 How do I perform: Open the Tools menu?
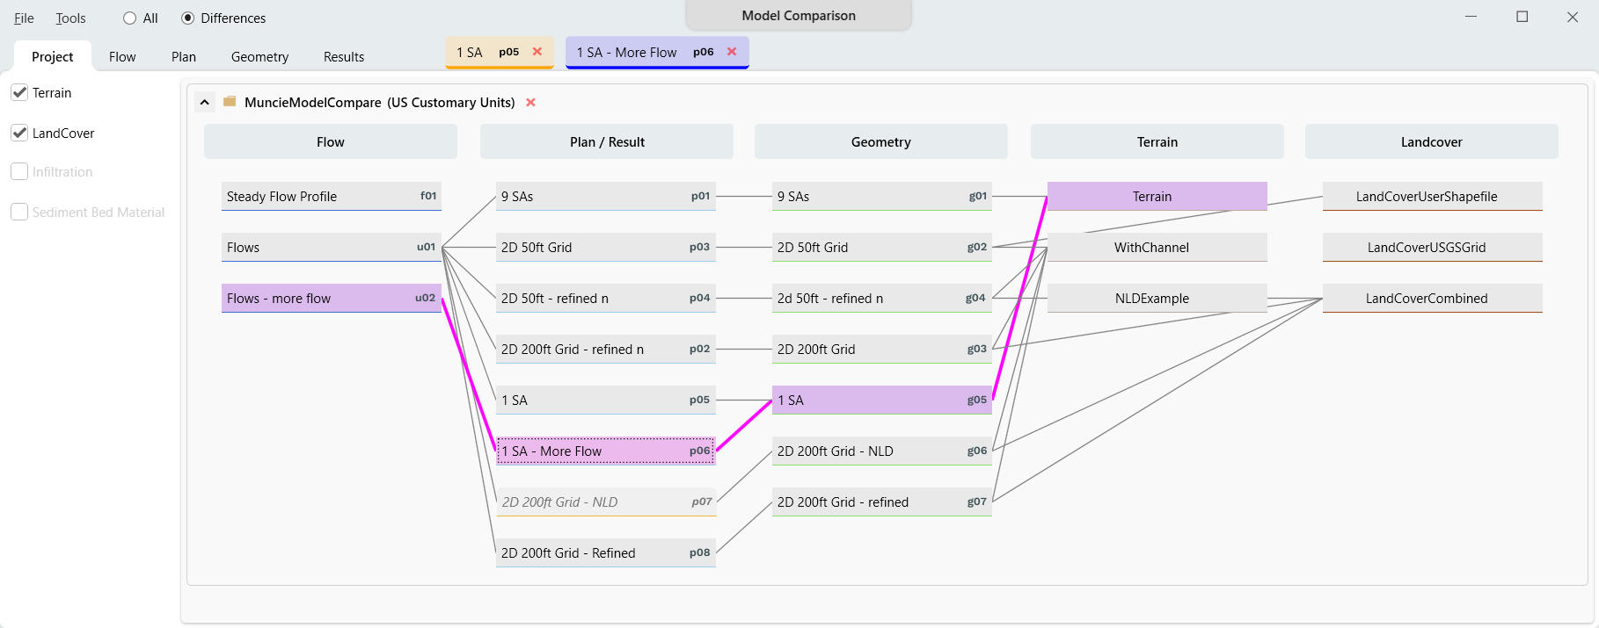point(70,18)
